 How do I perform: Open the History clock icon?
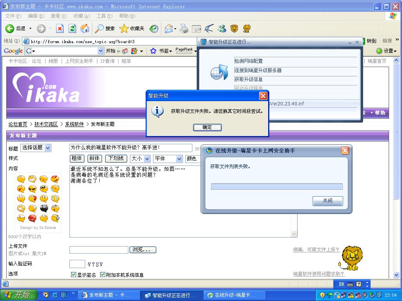(x=154, y=28)
